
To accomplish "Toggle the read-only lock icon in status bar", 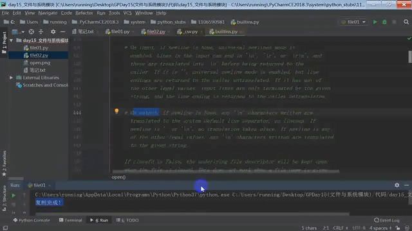I will [x=398, y=228].
